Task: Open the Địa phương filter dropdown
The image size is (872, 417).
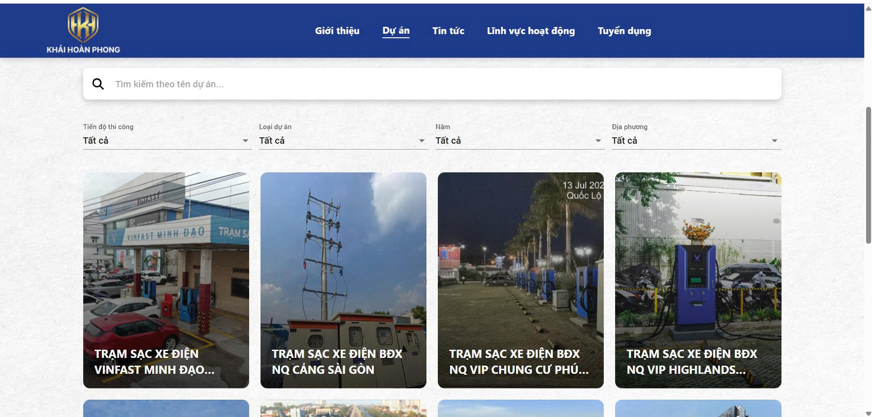Action: 697,141
